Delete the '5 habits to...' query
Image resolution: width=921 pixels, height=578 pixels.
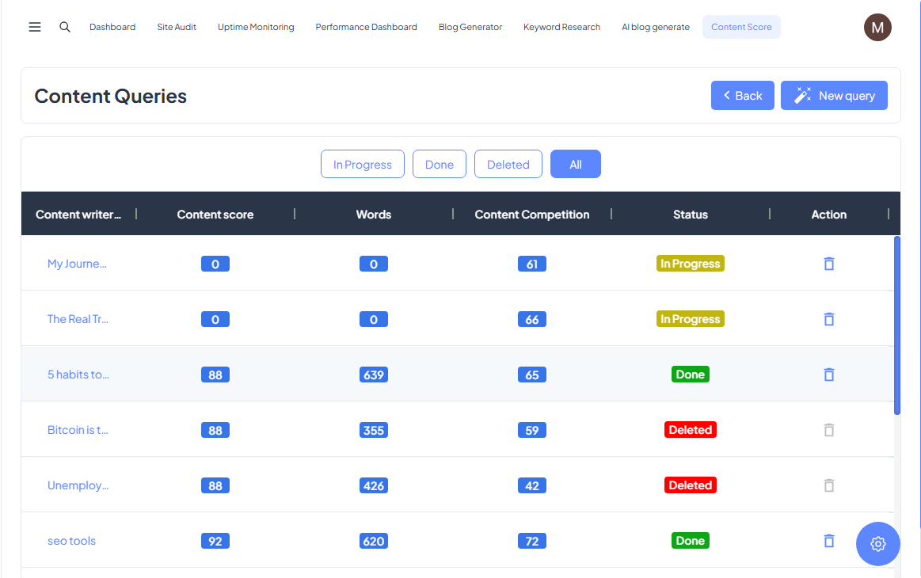pyautogui.click(x=828, y=375)
